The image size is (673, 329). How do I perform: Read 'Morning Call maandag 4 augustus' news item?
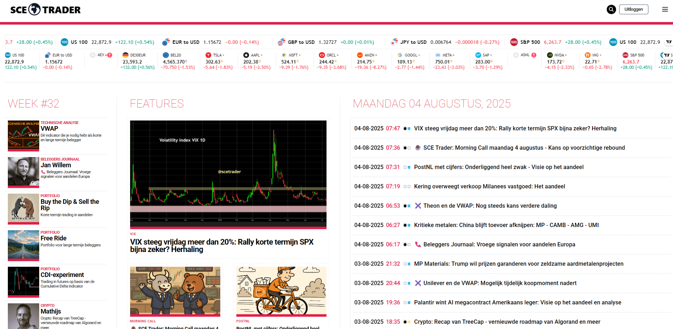click(524, 148)
